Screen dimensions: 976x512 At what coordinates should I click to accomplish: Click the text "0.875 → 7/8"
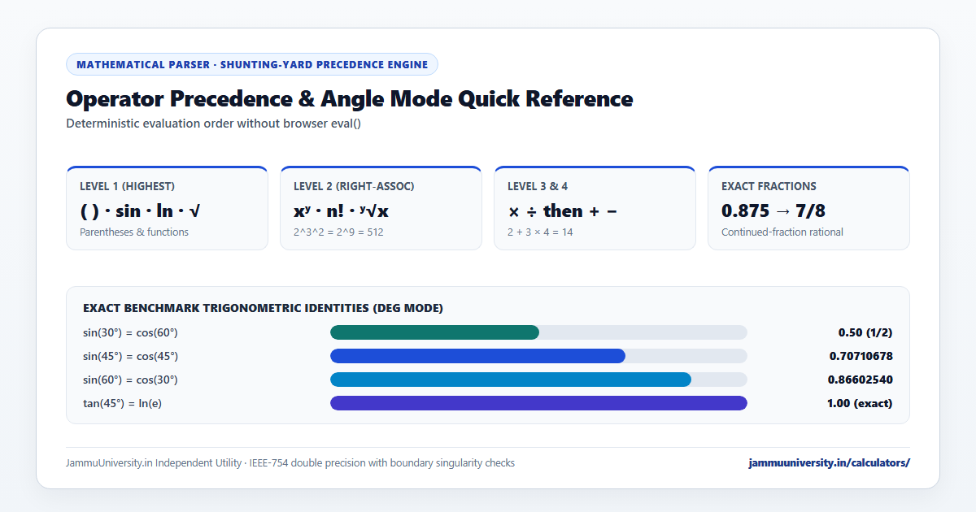[x=773, y=211]
